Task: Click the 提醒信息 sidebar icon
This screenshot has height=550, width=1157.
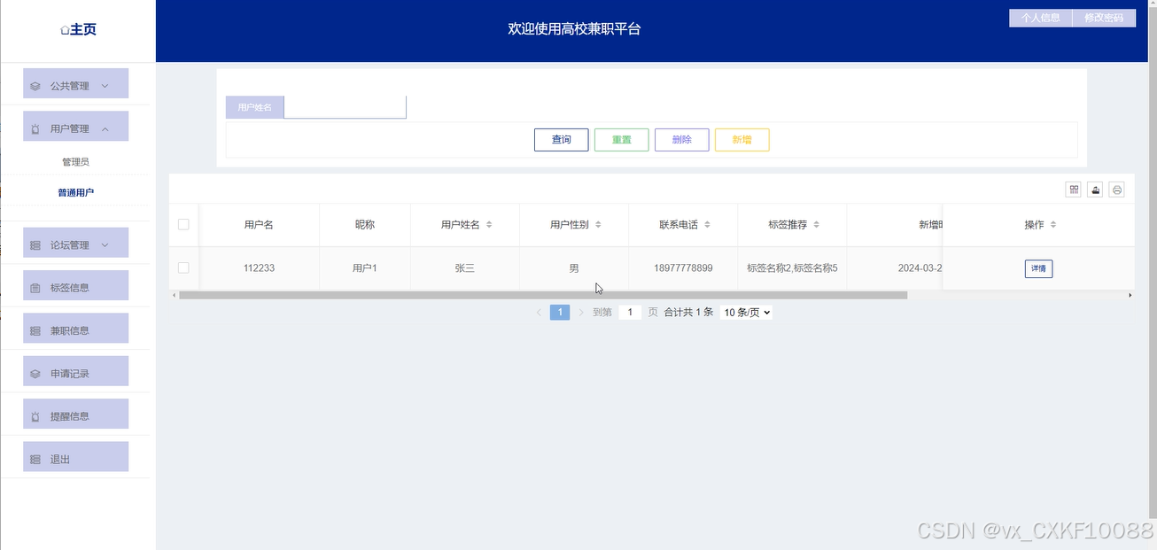Action: (35, 416)
